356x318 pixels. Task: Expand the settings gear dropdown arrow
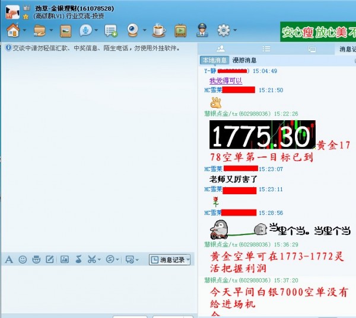coord(235,30)
